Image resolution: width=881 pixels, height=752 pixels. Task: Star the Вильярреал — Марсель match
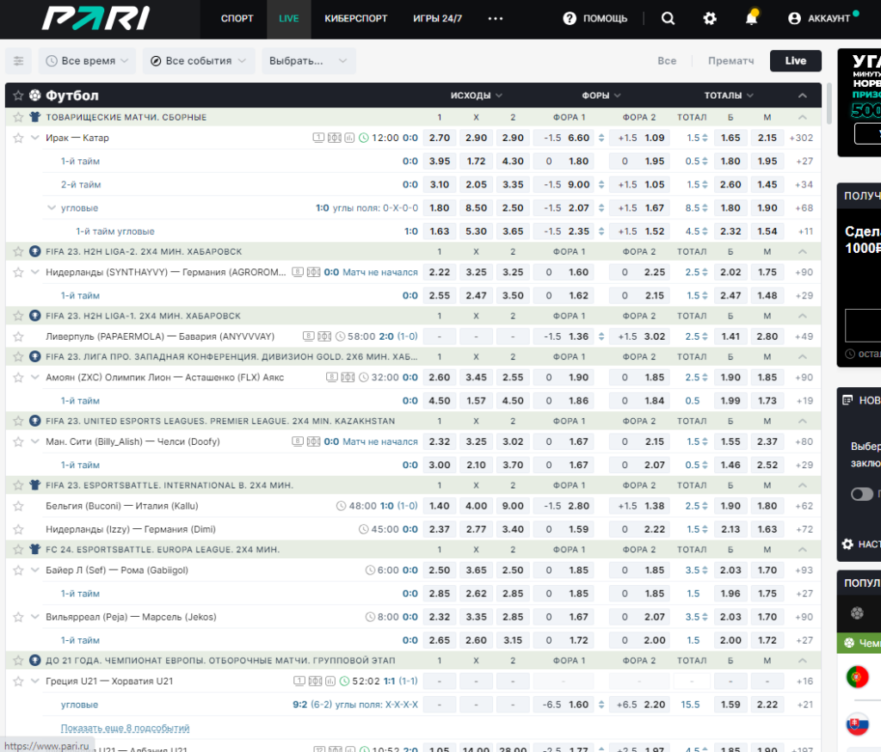click(x=18, y=617)
